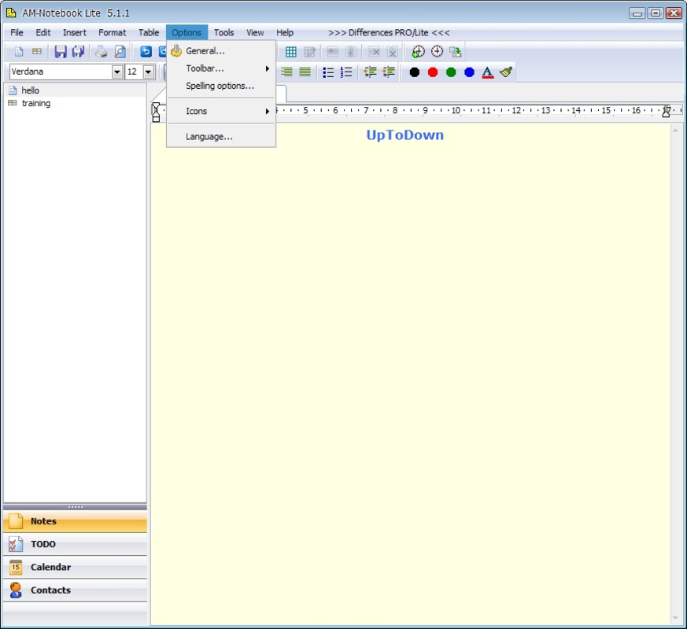The height and width of the screenshot is (629, 687).
Task: Print the current note
Action: click(102, 52)
